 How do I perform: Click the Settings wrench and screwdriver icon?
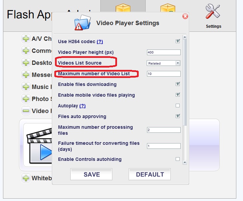pos(213,13)
